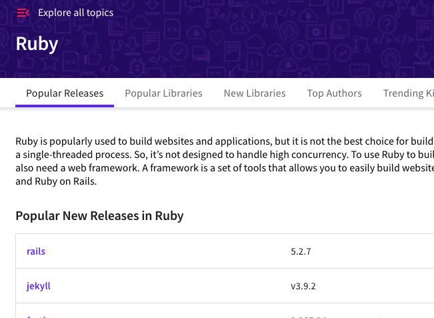Go to the Top Authors tab

coord(334,93)
